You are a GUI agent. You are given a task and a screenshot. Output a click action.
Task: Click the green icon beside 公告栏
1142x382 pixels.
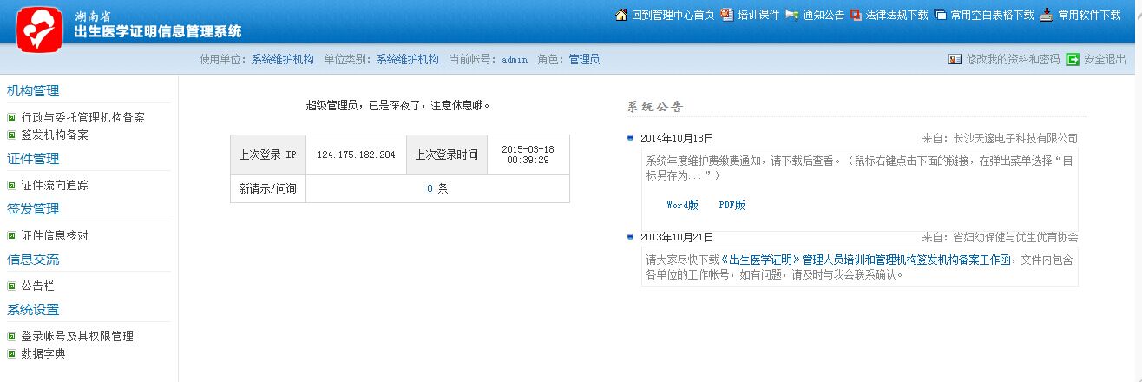point(12,286)
